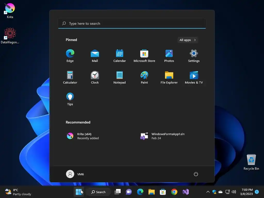Open the Calendar app
The height and width of the screenshot is (198, 264).
120,56
